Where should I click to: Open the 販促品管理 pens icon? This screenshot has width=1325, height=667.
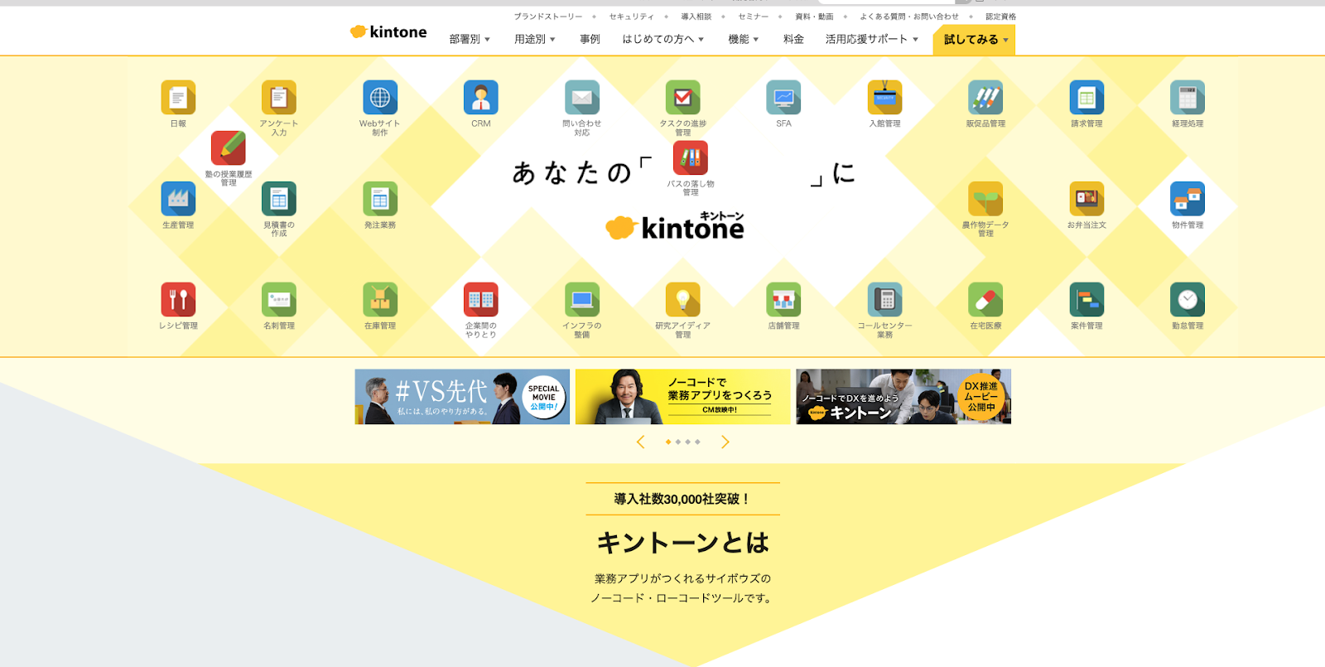point(985,98)
